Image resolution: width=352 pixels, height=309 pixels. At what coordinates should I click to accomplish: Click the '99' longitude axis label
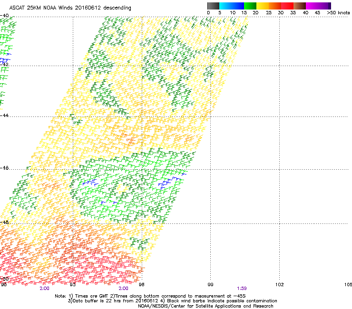point(210,285)
